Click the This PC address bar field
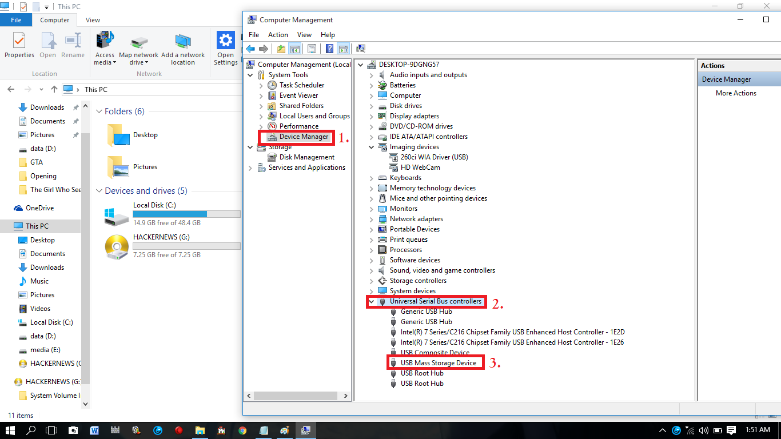This screenshot has width=781, height=439. pos(152,89)
